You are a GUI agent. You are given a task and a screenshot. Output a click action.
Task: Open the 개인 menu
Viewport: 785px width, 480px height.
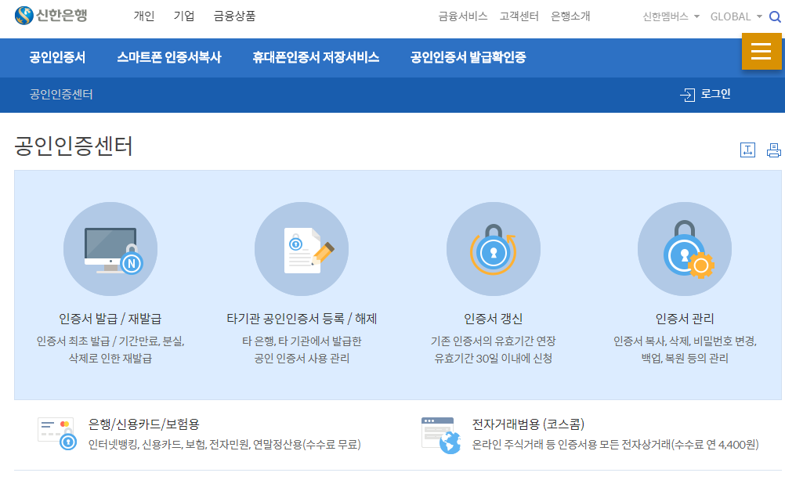(143, 16)
